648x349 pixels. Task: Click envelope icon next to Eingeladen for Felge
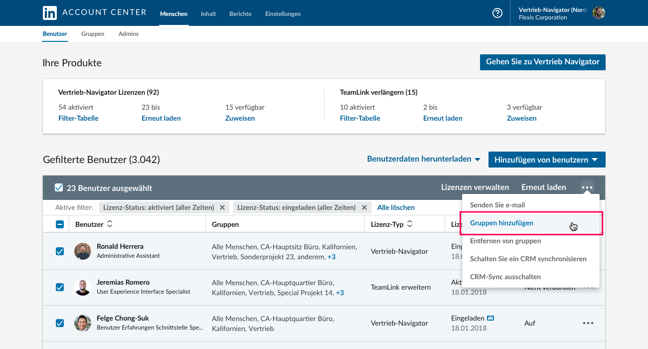490,318
